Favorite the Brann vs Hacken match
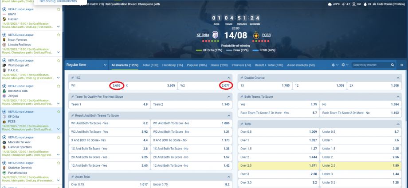408x188 pixels. tap(59, 9)
